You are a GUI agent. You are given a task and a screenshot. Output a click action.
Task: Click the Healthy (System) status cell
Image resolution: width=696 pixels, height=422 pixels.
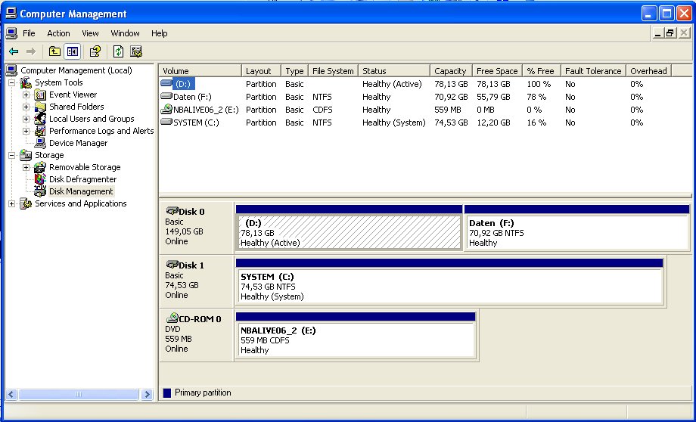pos(393,123)
